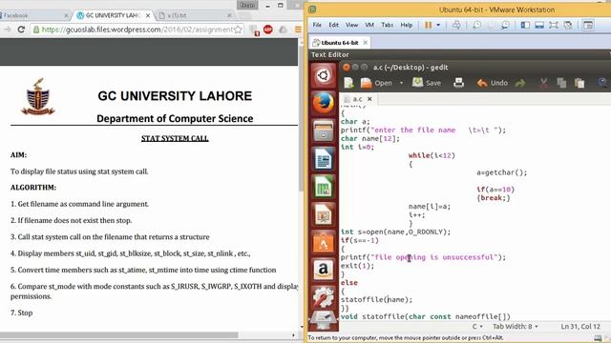Cut selected text in gedit
The width and height of the screenshot is (611, 343).
pyautogui.click(x=543, y=83)
